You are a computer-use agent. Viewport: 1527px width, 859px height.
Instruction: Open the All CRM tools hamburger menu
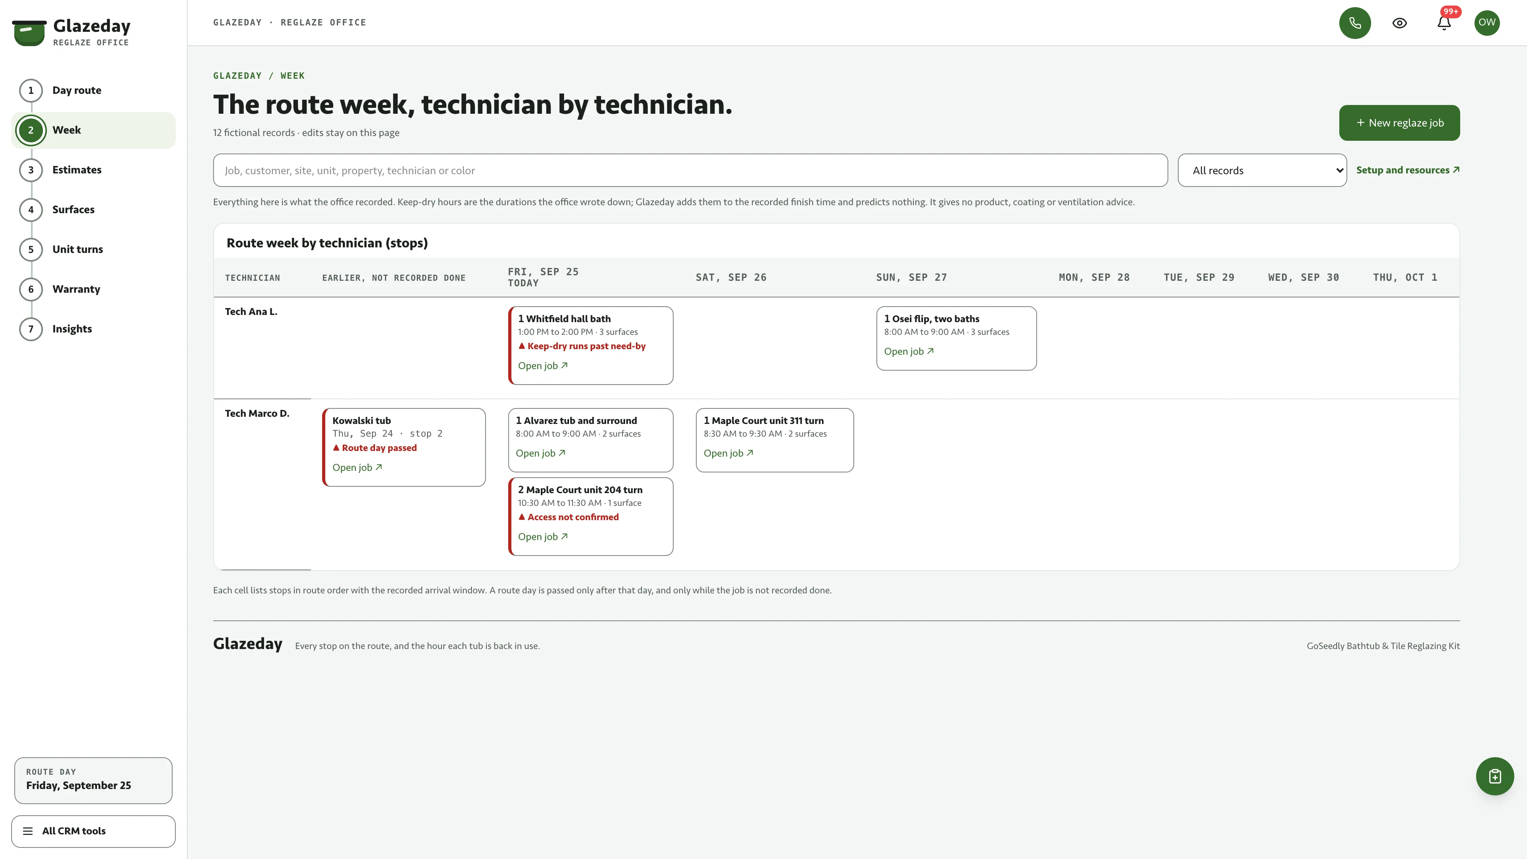coord(93,831)
